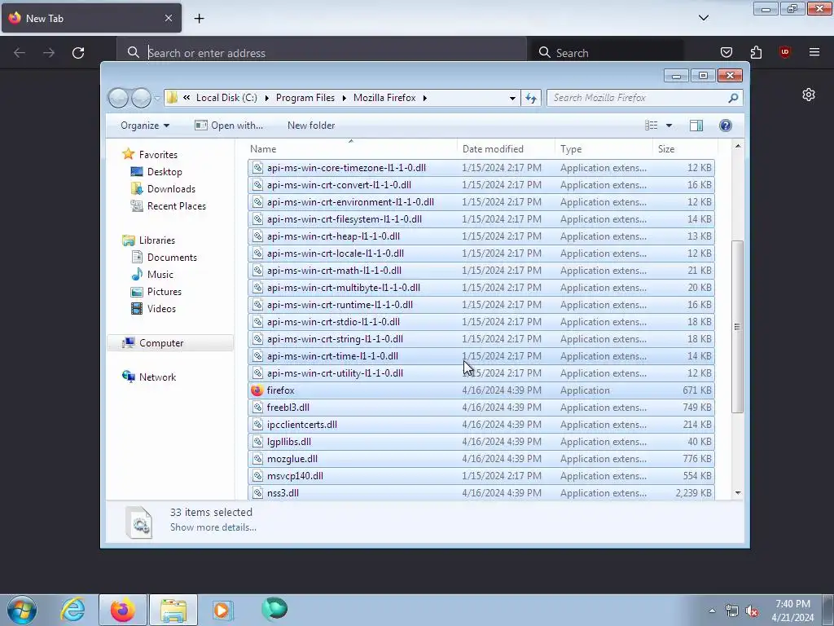
Task: Open the Music library
Action: pos(160,275)
